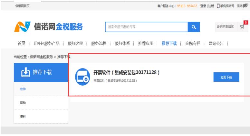Viewport: 250px width, 136px height.
Task: Click 去购物车结算 button
Action: coord(225,26)
